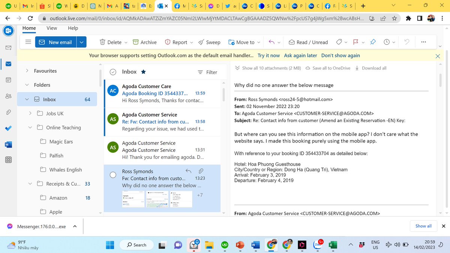The width and height of the screenshot is (450, 253).
Task: Open the first attachment thumbnail
Action: (x=133, y=199)
